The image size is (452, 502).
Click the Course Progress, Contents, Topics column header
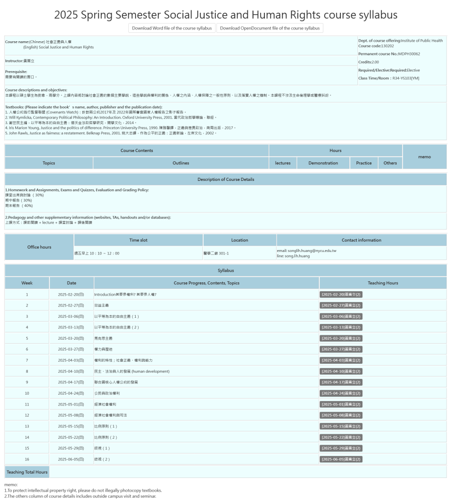206,283
